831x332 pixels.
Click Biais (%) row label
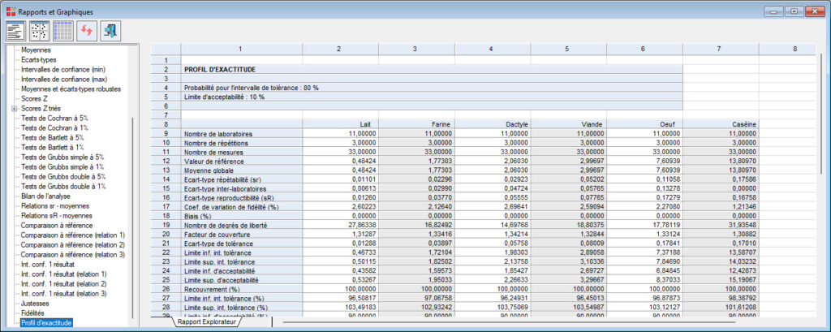[241, 216]
